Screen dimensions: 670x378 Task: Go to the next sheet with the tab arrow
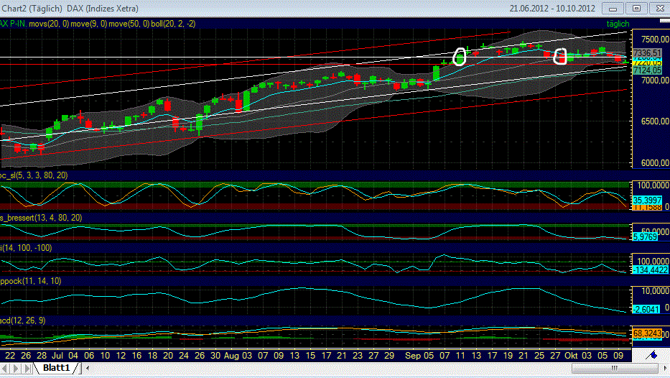(x=17, y=368)
